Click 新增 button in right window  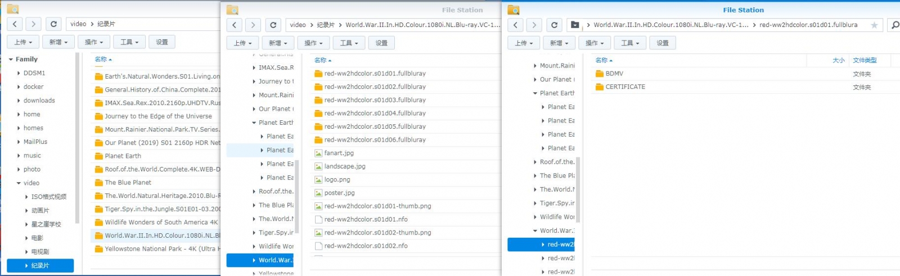(559, 43)
